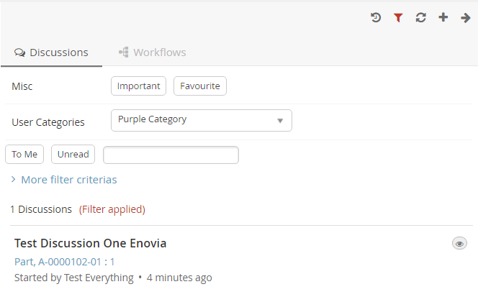Add a new discussion with plus icon

443,17
